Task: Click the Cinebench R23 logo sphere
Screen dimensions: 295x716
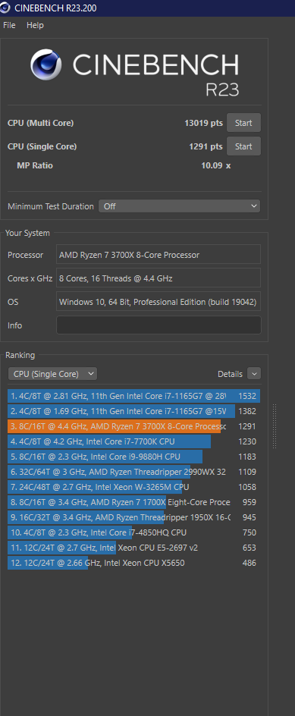Action: 46,64
